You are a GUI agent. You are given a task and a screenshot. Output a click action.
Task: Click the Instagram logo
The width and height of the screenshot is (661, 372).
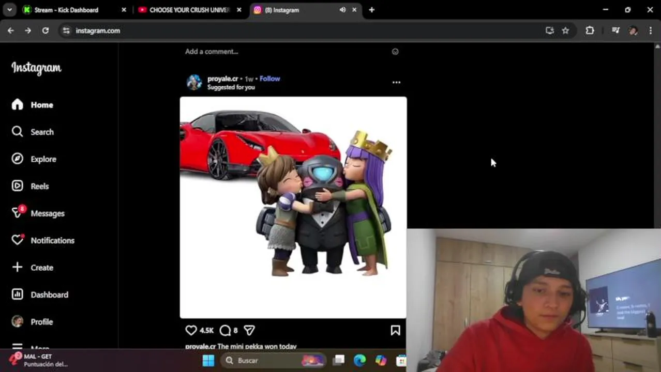click(36, 68)
